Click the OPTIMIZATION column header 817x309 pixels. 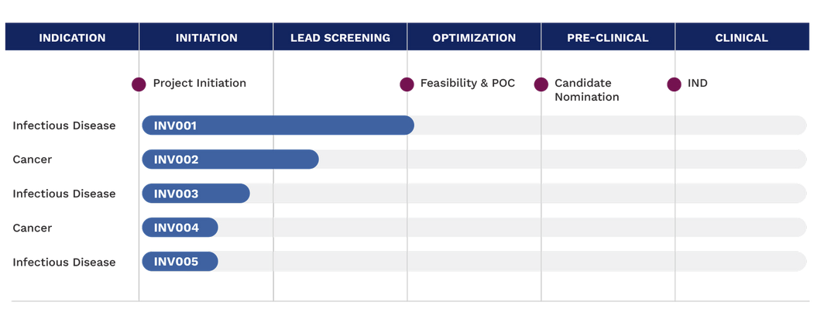point(474,37)
